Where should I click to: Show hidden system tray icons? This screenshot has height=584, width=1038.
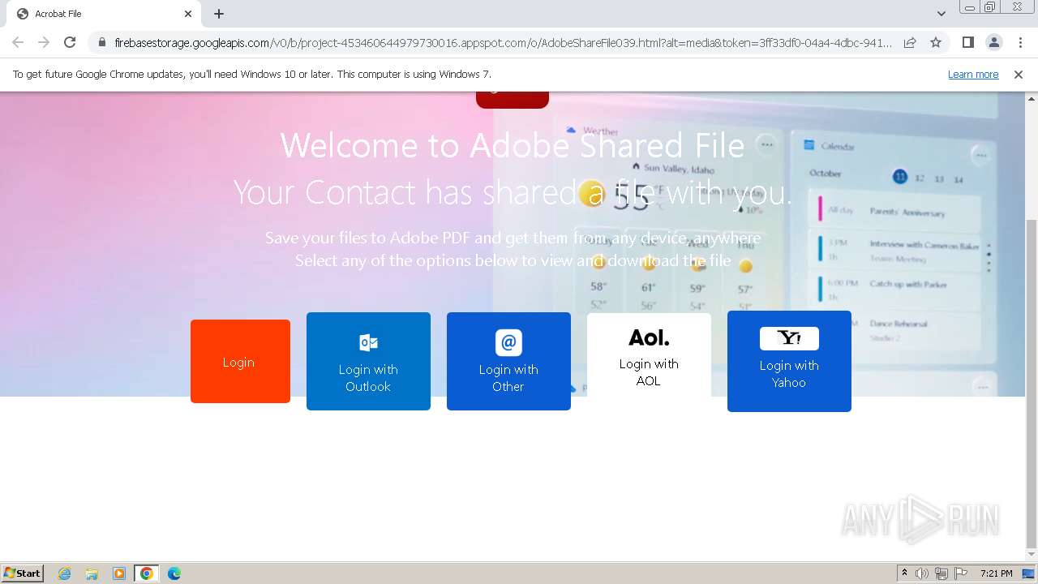click(x=904, y=573)
